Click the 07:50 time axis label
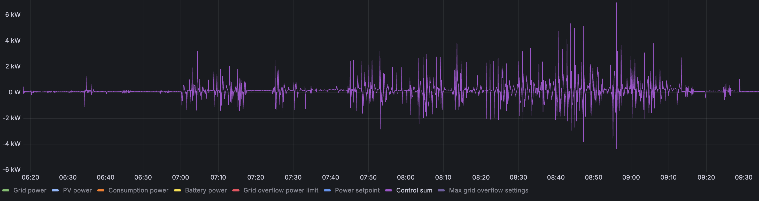 pyautogui.click(x=368, y=177)
